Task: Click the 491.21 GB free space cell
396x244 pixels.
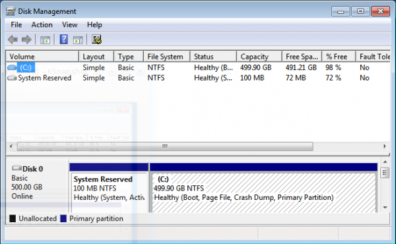Action: pos(301,67)
